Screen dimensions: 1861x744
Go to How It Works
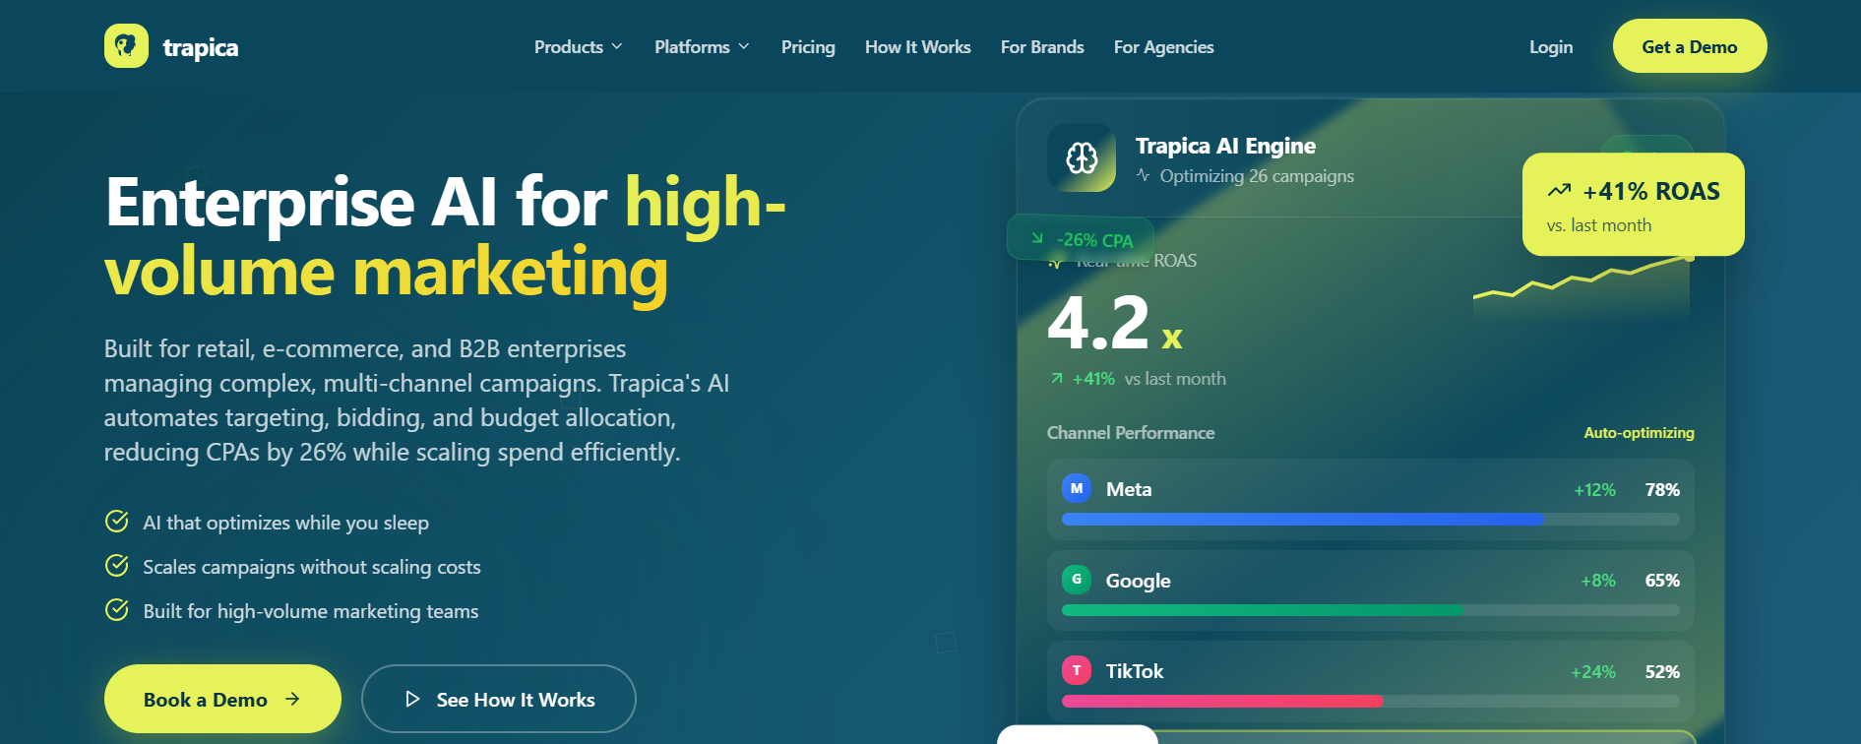point(918,46)
